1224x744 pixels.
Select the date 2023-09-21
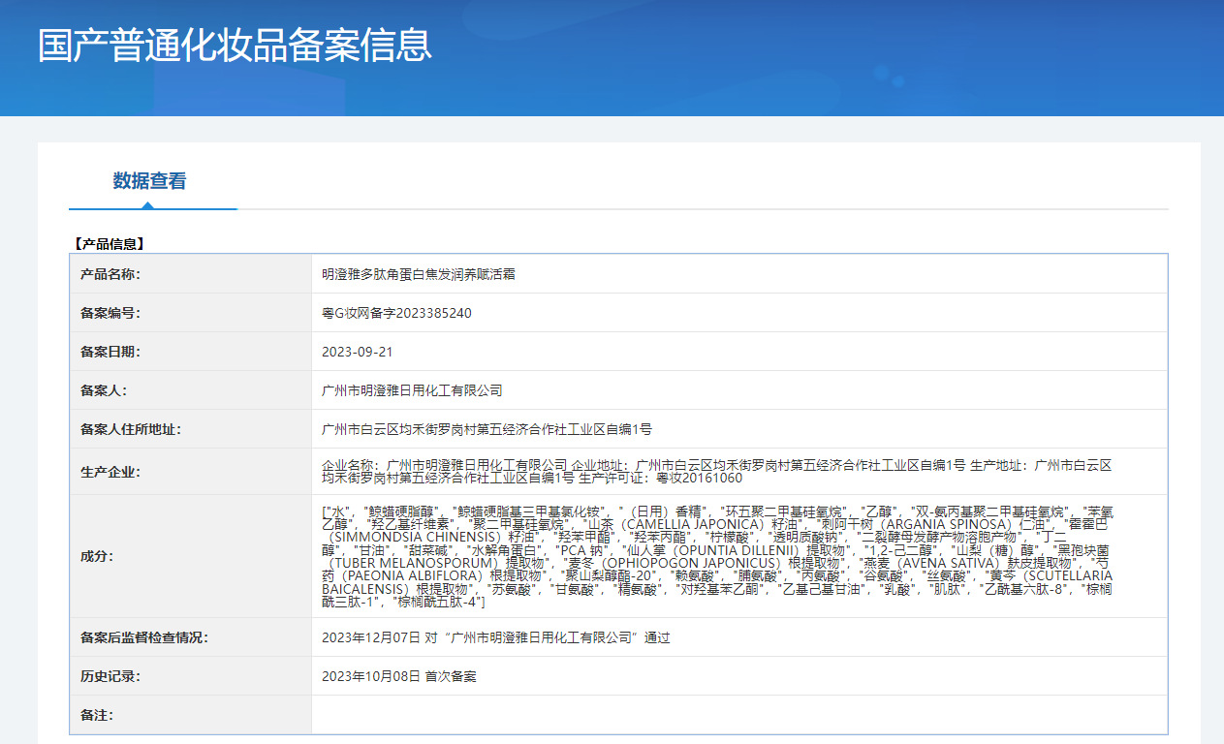(358, 352)
